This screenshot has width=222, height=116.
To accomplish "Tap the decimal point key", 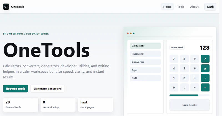I will coord(184,88).
